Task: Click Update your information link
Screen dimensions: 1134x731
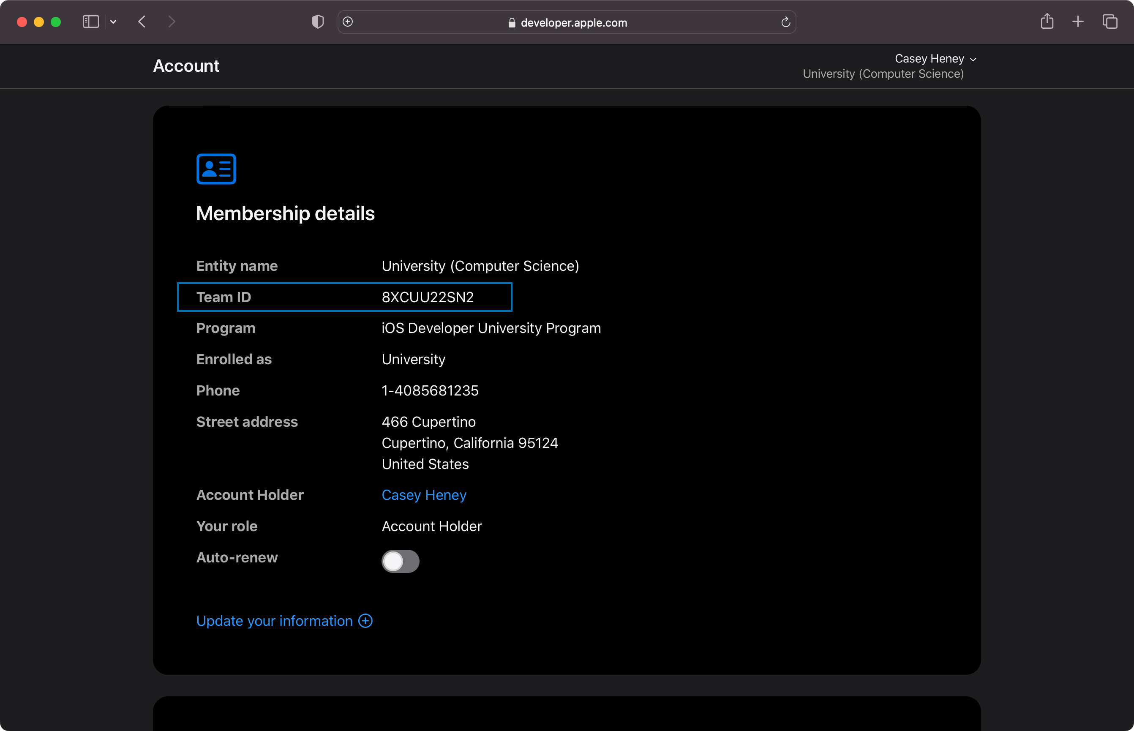Action: point(284,621)
